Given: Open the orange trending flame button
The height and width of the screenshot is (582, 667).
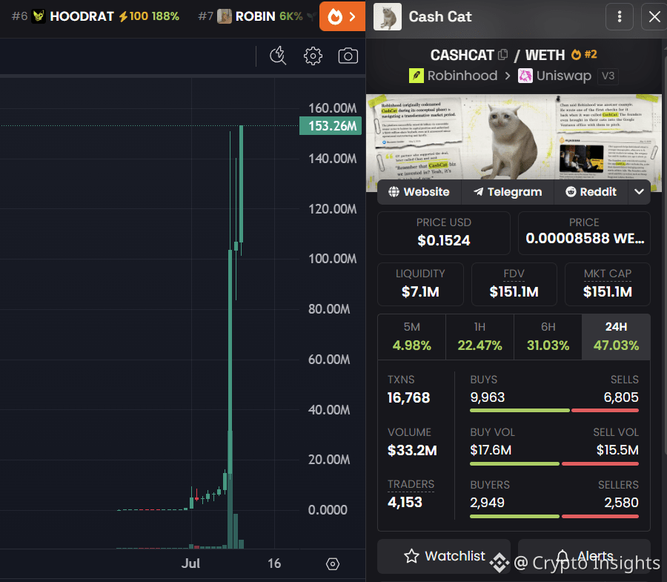Looking at the screenshot, I should tap(342, 16).
